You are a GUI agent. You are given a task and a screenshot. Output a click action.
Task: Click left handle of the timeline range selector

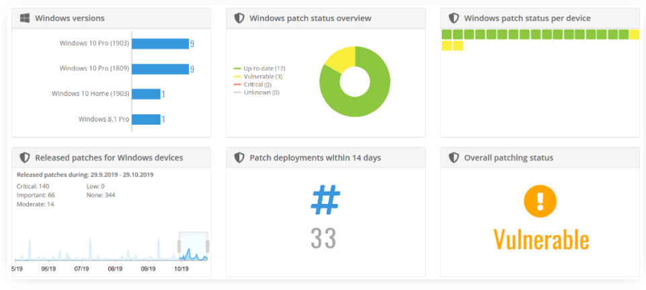point(179,246)
